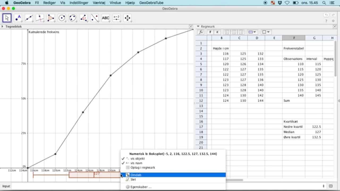Open the input bar command history dropdown

click(324, 186)
